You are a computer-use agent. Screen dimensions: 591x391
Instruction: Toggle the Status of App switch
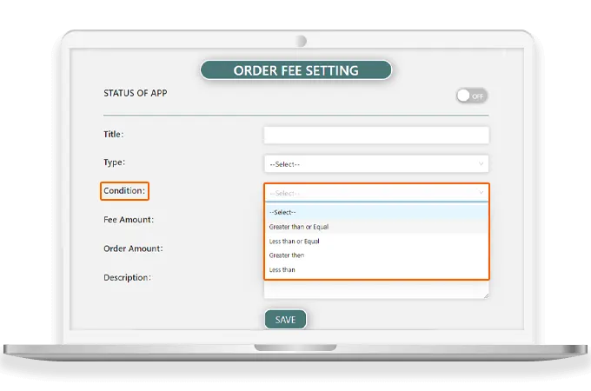pos(471,96)
